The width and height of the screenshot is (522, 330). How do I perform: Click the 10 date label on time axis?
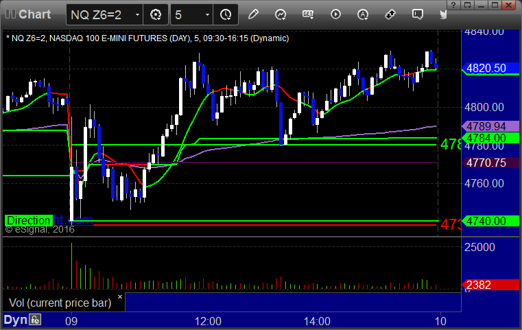[440, 321]
